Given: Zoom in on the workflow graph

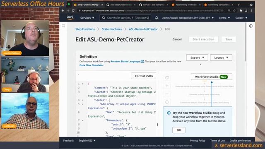Looking at the screenshot, I should 167,86.
